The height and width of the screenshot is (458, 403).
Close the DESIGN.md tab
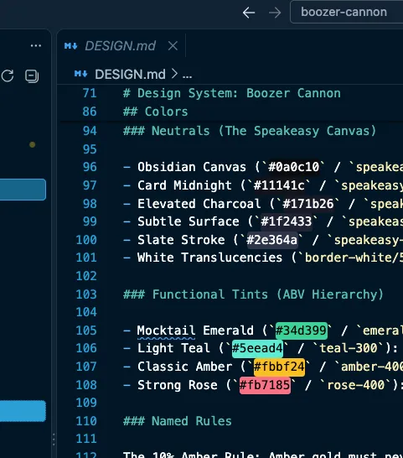(173, 46)
